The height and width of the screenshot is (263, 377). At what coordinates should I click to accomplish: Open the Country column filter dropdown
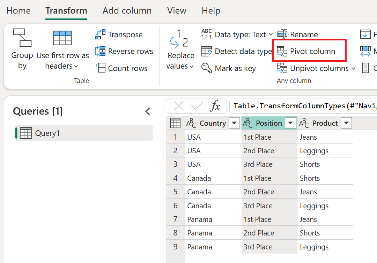click(x=234, y=123)
